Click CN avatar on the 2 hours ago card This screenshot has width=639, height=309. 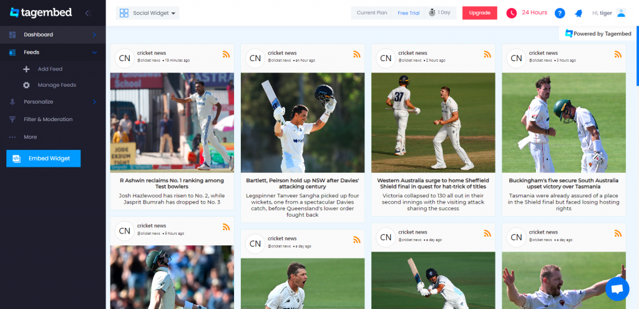click(386, 58)
